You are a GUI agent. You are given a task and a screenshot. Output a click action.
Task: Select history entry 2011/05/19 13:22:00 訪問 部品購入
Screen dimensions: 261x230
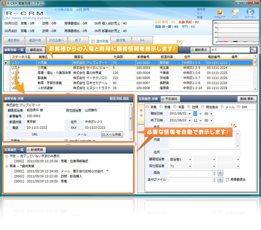[48, 176]
